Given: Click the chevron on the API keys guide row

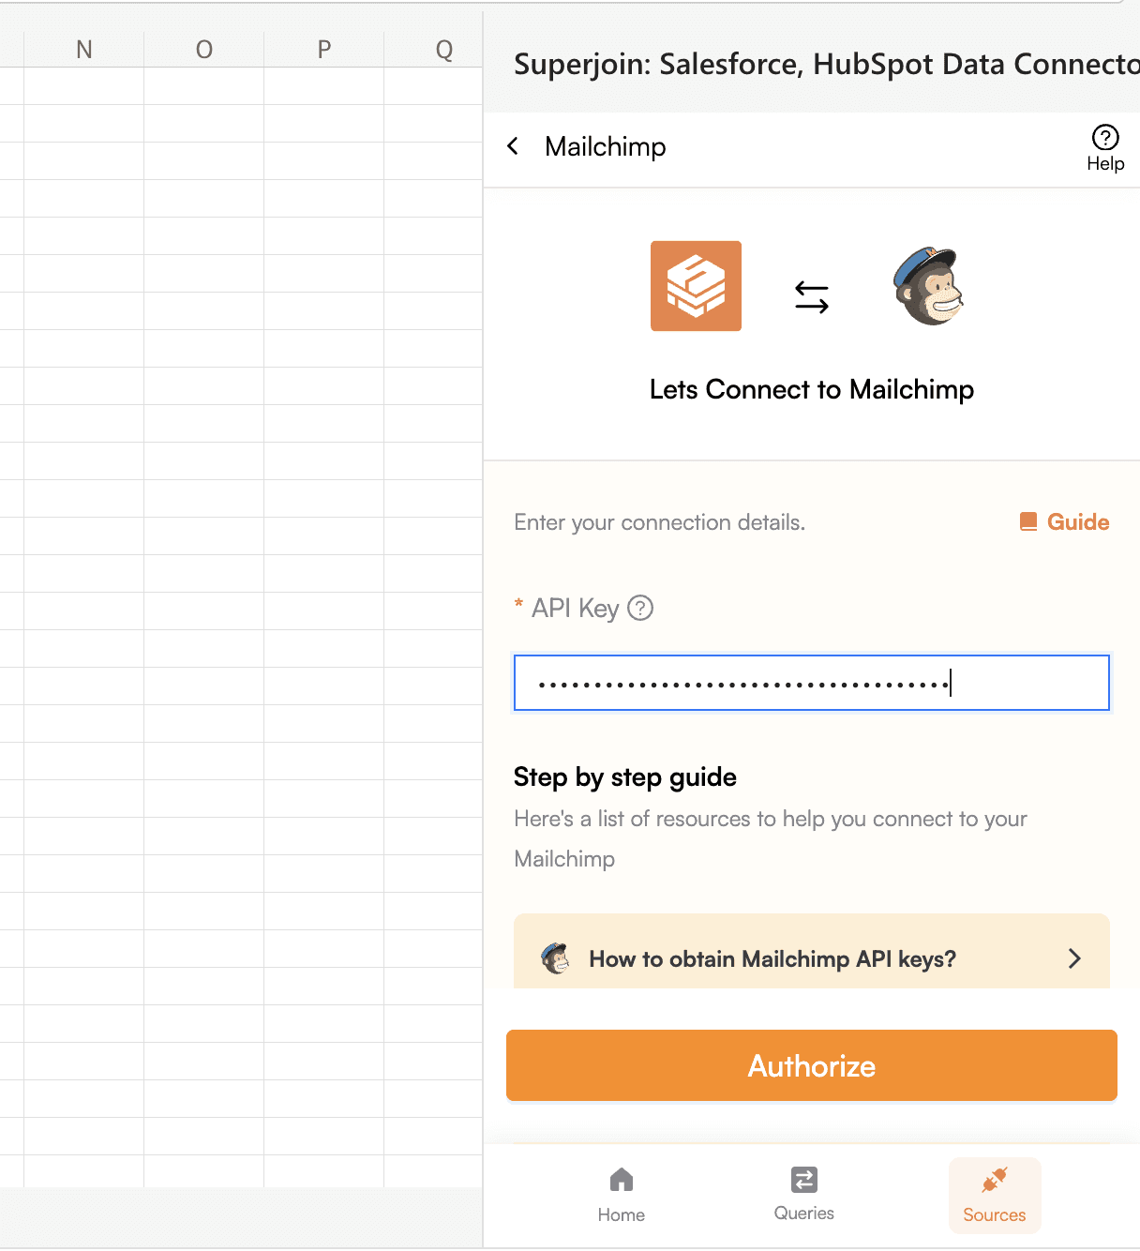Looking at the screenshot, I should point(1074,958).
